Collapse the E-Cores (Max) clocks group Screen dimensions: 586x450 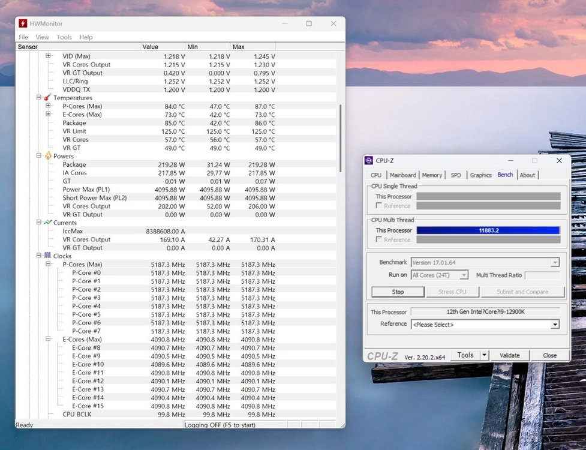pos(48,339)
